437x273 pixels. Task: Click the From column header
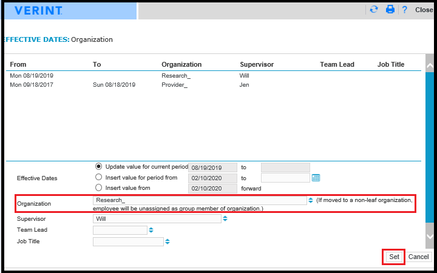click(x=18, y=64)
